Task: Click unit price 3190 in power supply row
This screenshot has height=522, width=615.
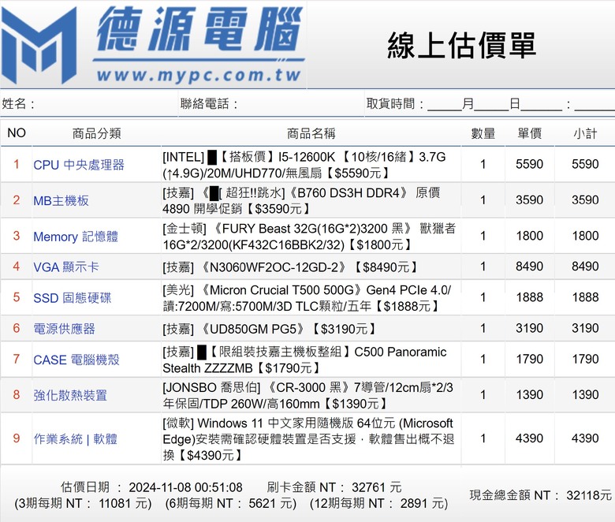Action: click(530, 328)
